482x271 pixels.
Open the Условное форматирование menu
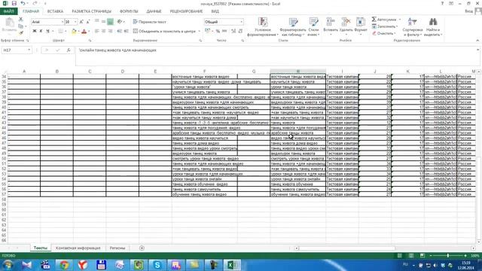point(263,27)
